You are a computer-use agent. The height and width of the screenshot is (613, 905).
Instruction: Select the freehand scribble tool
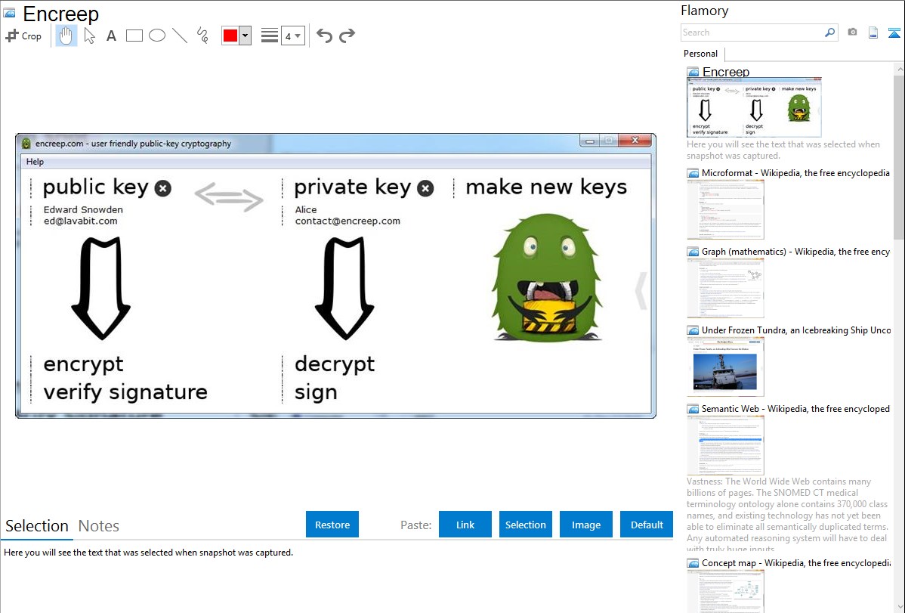202,36
